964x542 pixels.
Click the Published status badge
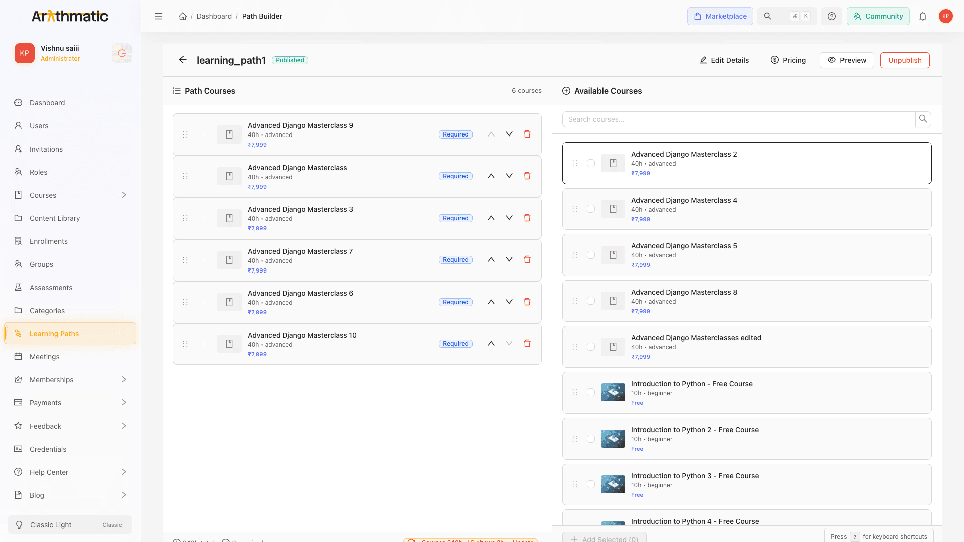tap(290, 60)
